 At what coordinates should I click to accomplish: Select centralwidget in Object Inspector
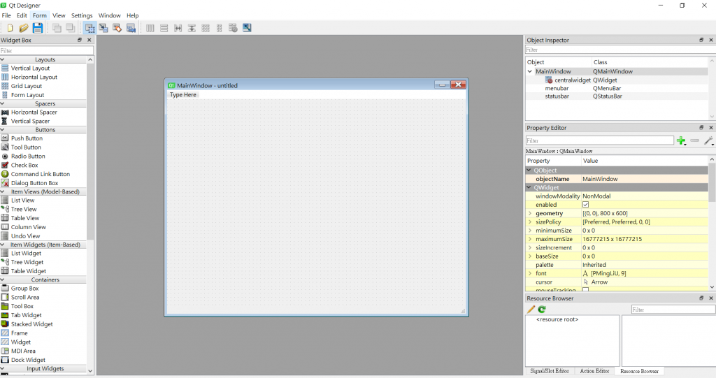(572, 80)
